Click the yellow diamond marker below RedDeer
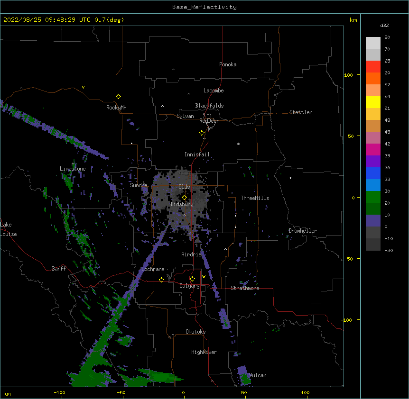The image size is (409, 399). click(202, 133)
